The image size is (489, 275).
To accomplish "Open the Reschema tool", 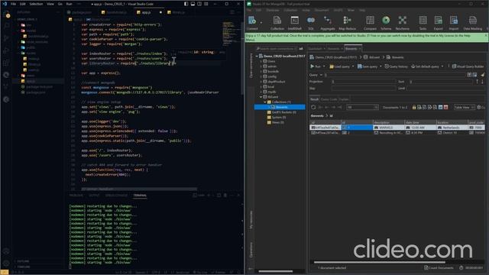I will coord(403,21).
